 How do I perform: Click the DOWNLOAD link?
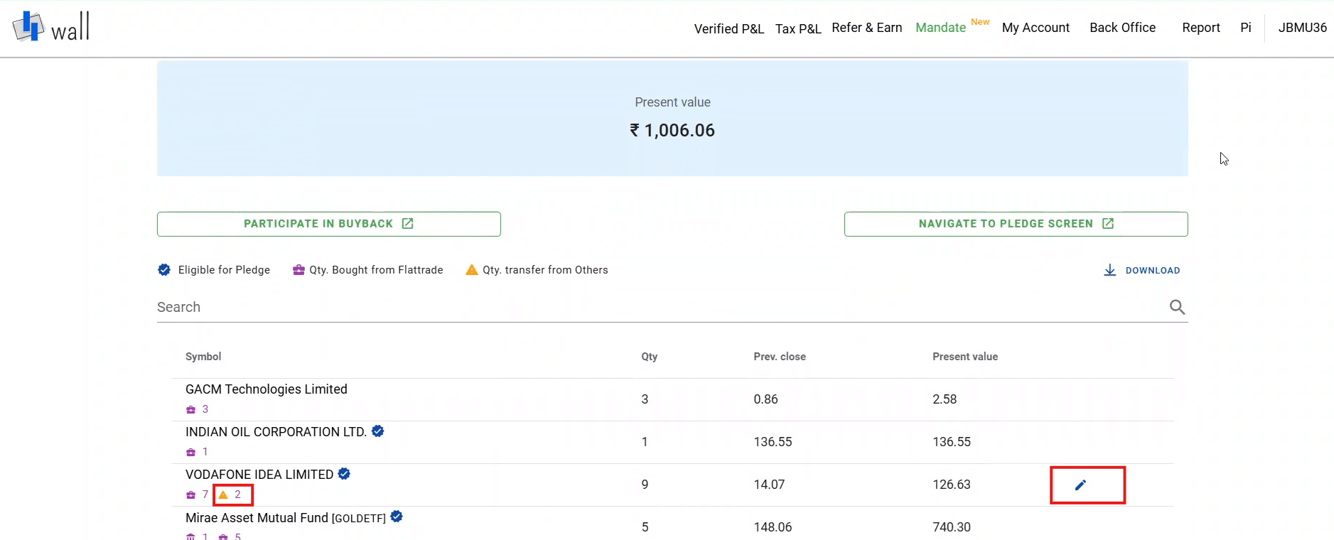point(1141,270)
